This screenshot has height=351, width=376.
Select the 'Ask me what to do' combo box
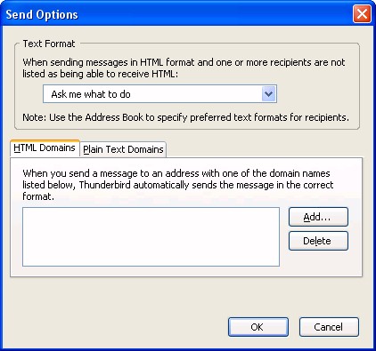coord(159,94)
